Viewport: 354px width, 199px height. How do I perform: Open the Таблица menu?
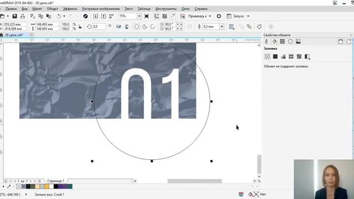point(144,9)
